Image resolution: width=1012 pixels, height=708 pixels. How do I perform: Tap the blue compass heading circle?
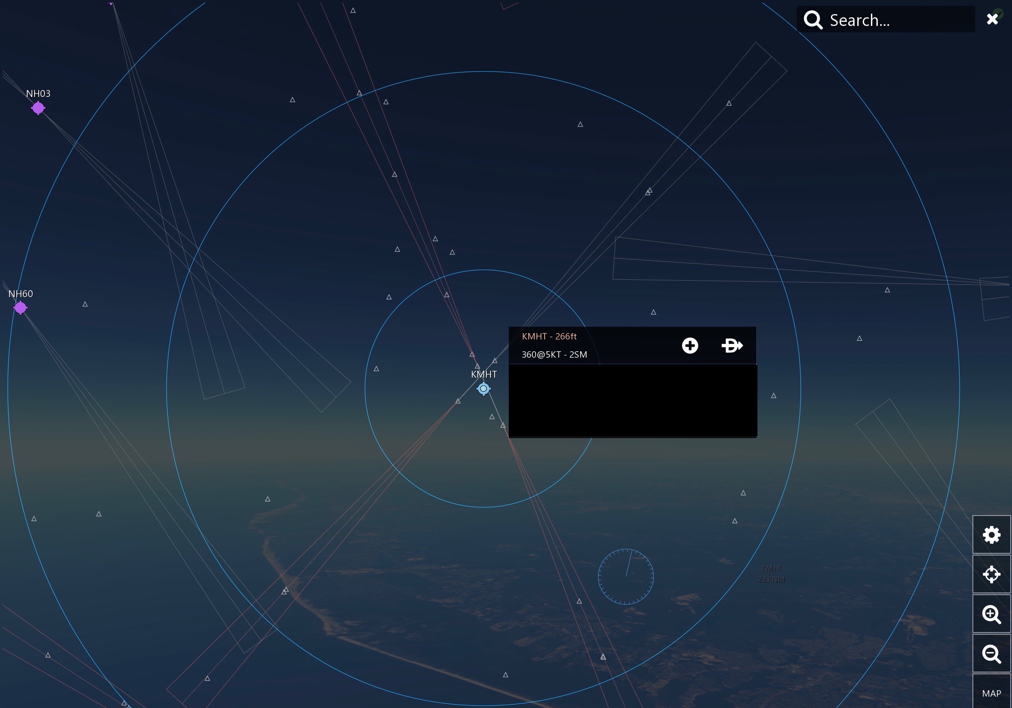pos(626,577)
